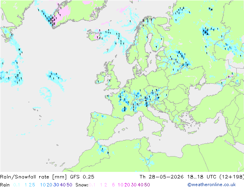
Task: Click the '7' rainfall value over France
Action: click(124, 100)
